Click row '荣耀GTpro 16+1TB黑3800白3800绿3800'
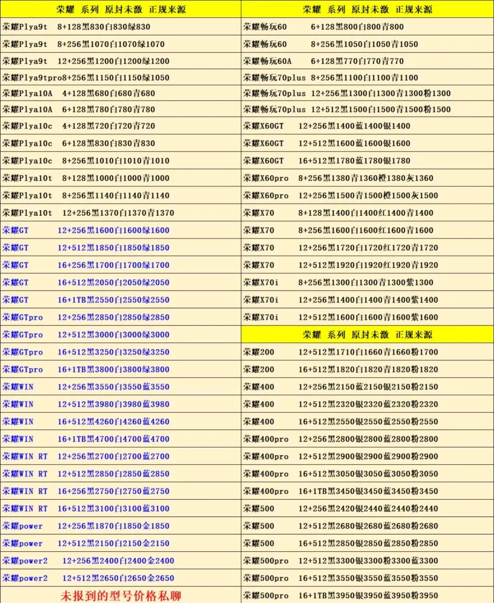Image resolution: width=494 pixels, height=603 pixels. pyautogui.click(x=121, y=369)
